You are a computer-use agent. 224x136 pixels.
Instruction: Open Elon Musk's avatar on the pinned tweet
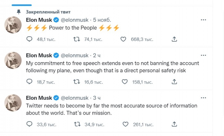coord(13,25)
